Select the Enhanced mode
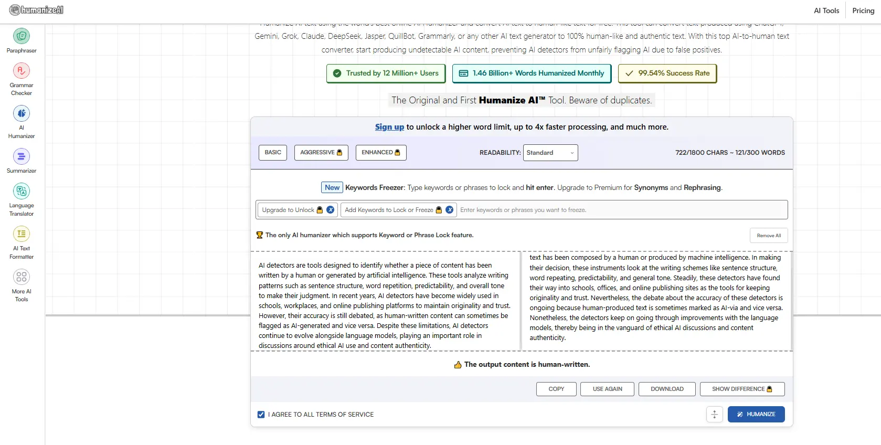 381,153
